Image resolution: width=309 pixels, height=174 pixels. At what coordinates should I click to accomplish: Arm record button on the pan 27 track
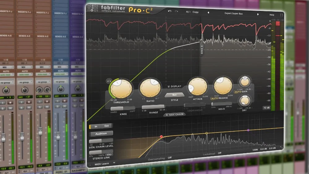[29, 102]
